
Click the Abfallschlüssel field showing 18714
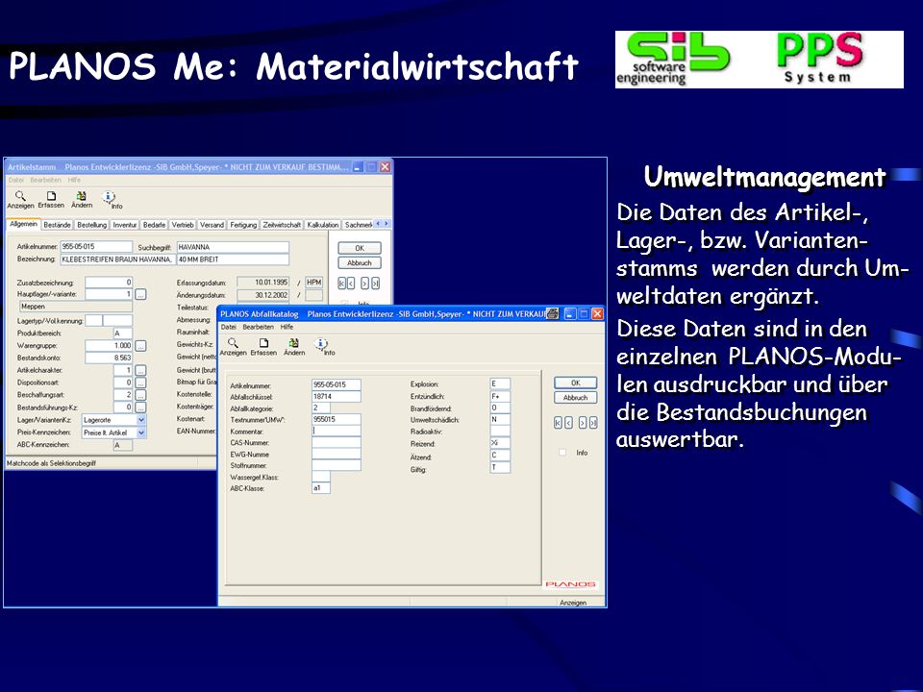click(337, 397)
